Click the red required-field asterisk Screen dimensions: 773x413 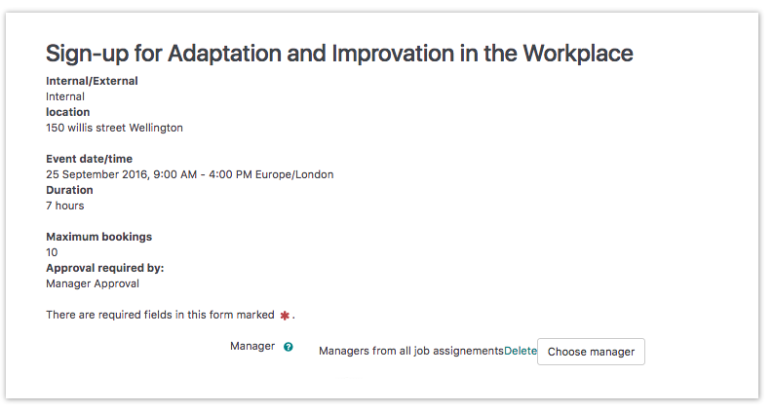285,316
